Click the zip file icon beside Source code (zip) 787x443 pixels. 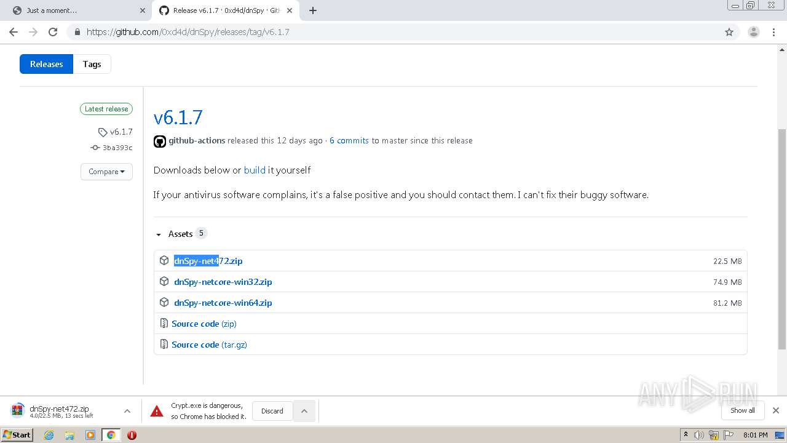[164, 323]
